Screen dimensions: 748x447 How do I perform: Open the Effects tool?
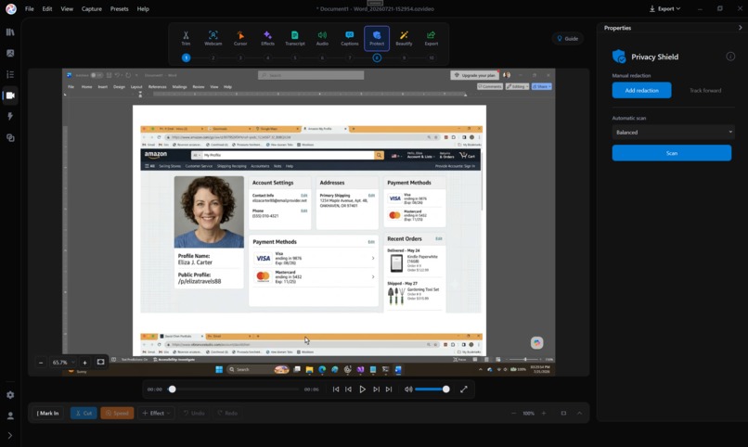267,38
